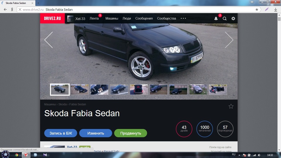Open the notifications bell icon

pyautogui.click(x=216, y=18)
